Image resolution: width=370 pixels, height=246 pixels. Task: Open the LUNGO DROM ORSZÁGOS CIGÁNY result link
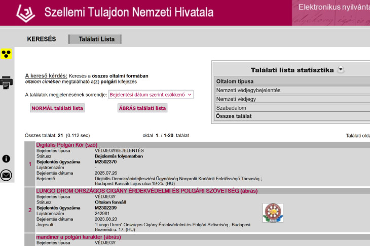pos(147,191)
